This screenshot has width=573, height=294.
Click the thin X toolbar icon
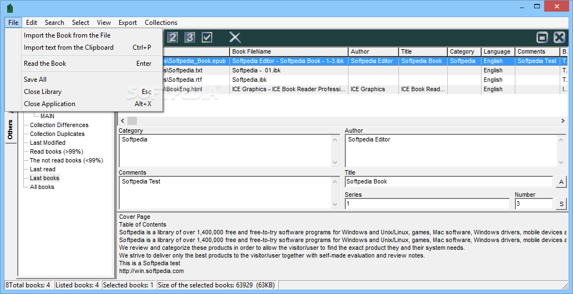pos(235,37)
